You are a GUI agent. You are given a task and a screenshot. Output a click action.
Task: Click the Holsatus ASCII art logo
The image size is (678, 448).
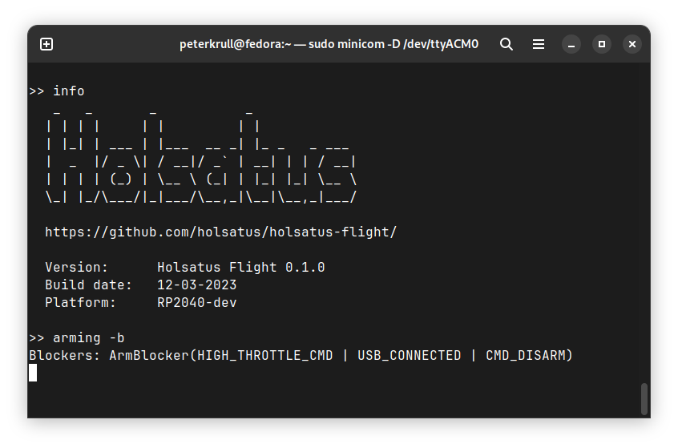click(201, 157)
